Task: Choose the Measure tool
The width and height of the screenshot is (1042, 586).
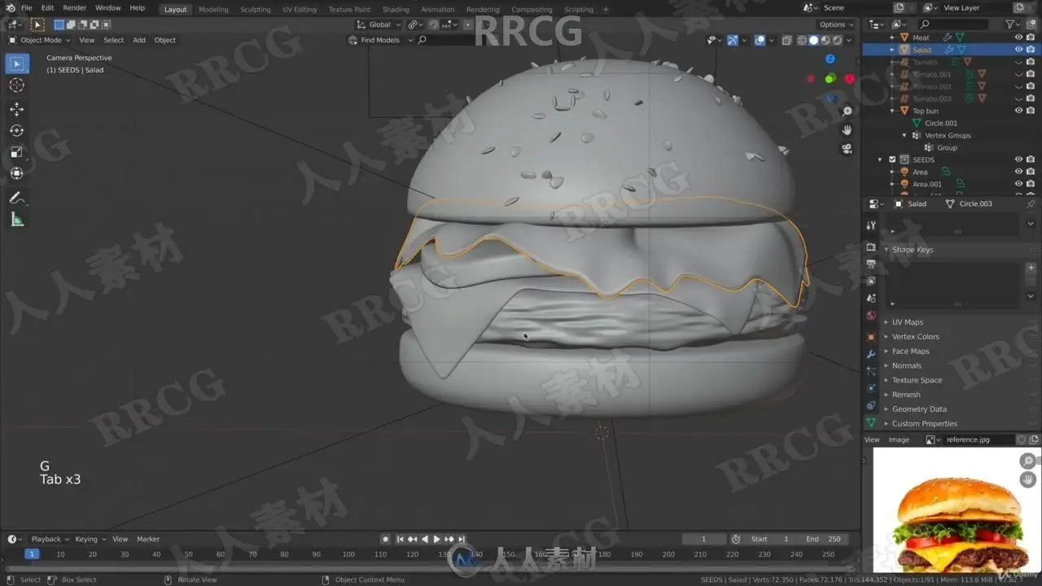Action: pyautogui.click(x=17, y=220)
